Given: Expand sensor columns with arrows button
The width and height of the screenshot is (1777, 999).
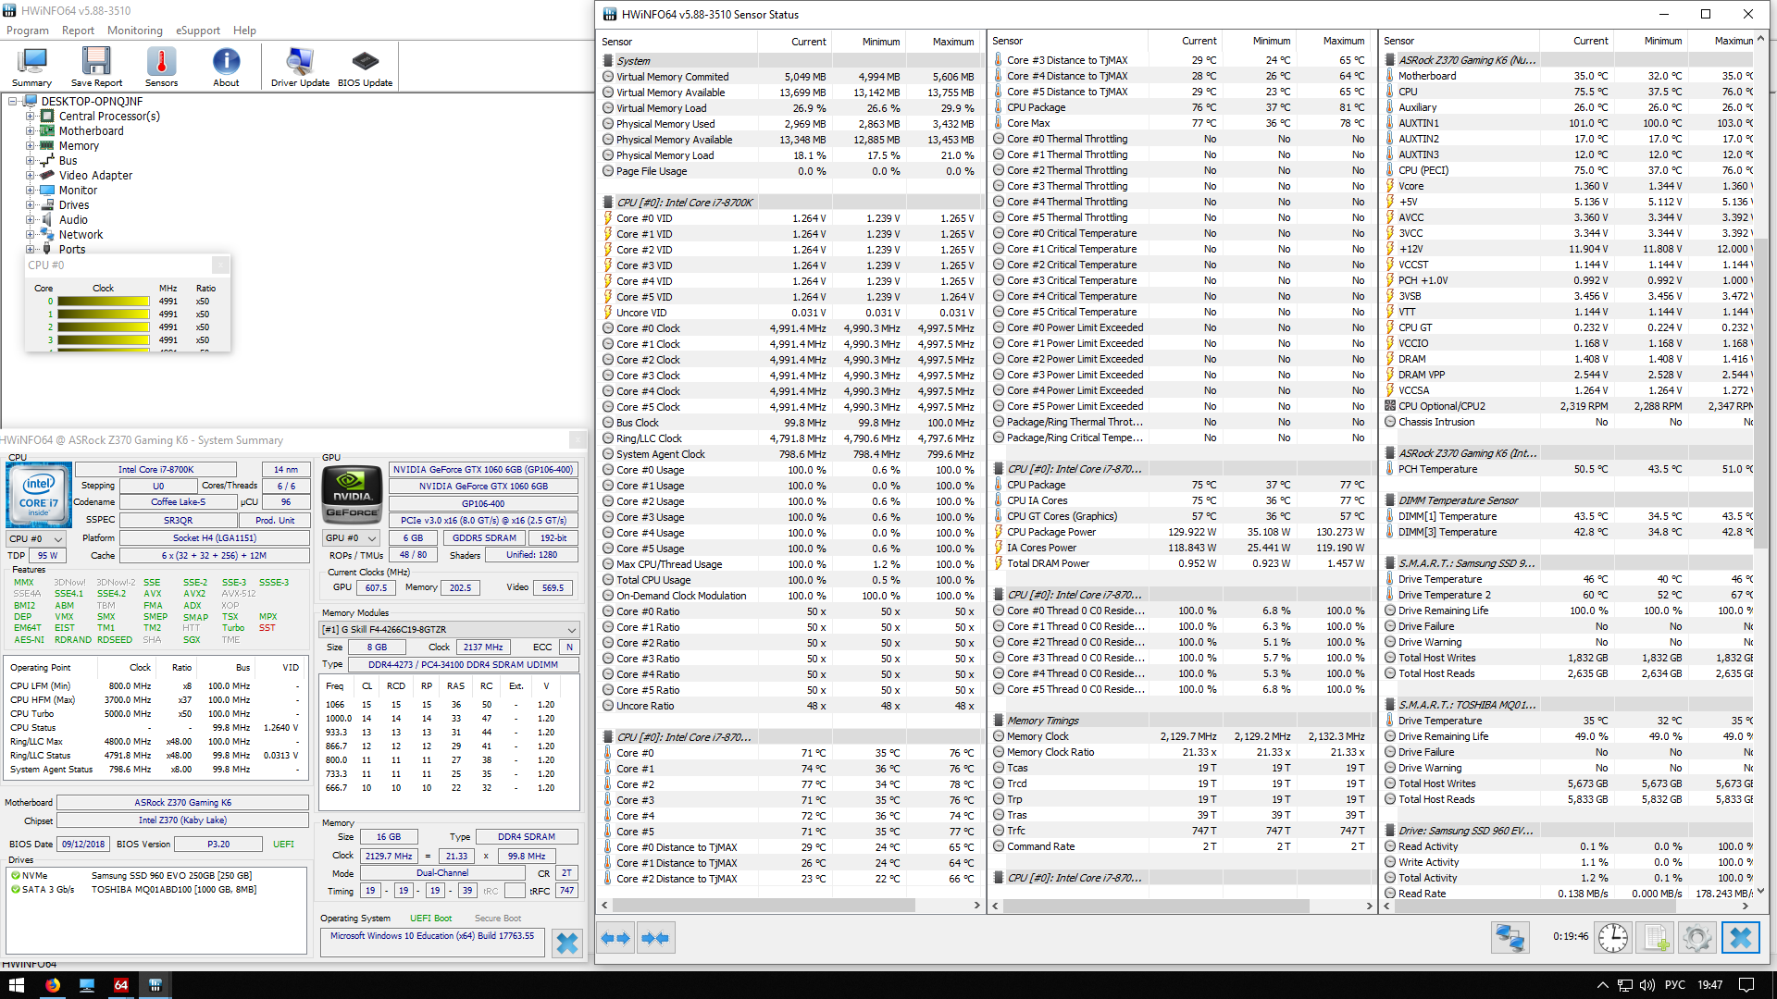Looking at the screenshot, I should coord(615,938).
